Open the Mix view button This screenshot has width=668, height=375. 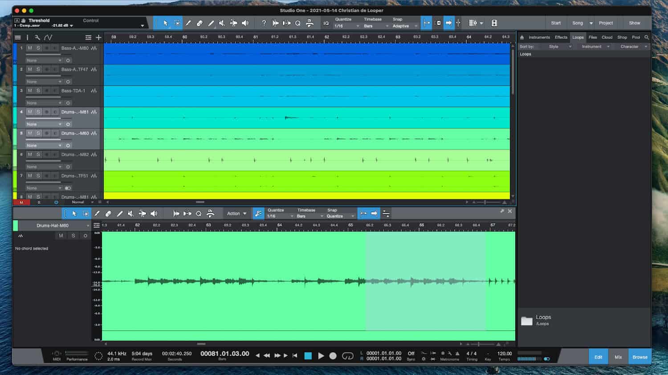[x=618, y=357]
